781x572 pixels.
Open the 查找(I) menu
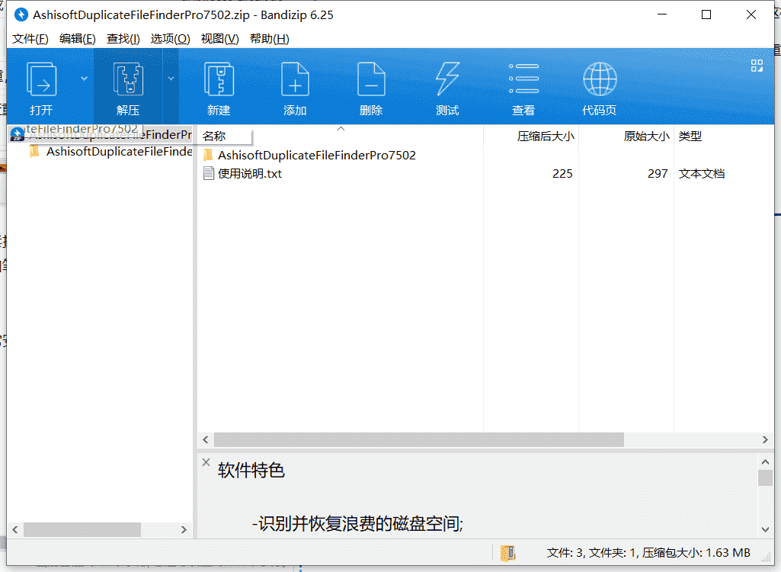pos(123,39)
